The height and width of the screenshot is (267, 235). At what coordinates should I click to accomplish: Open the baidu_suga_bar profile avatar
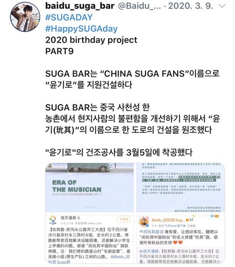click(x=25, y=17)
